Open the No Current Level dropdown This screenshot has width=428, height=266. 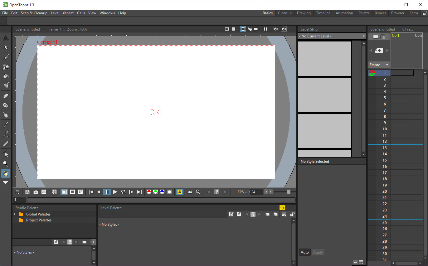click(x=332, y=36)
